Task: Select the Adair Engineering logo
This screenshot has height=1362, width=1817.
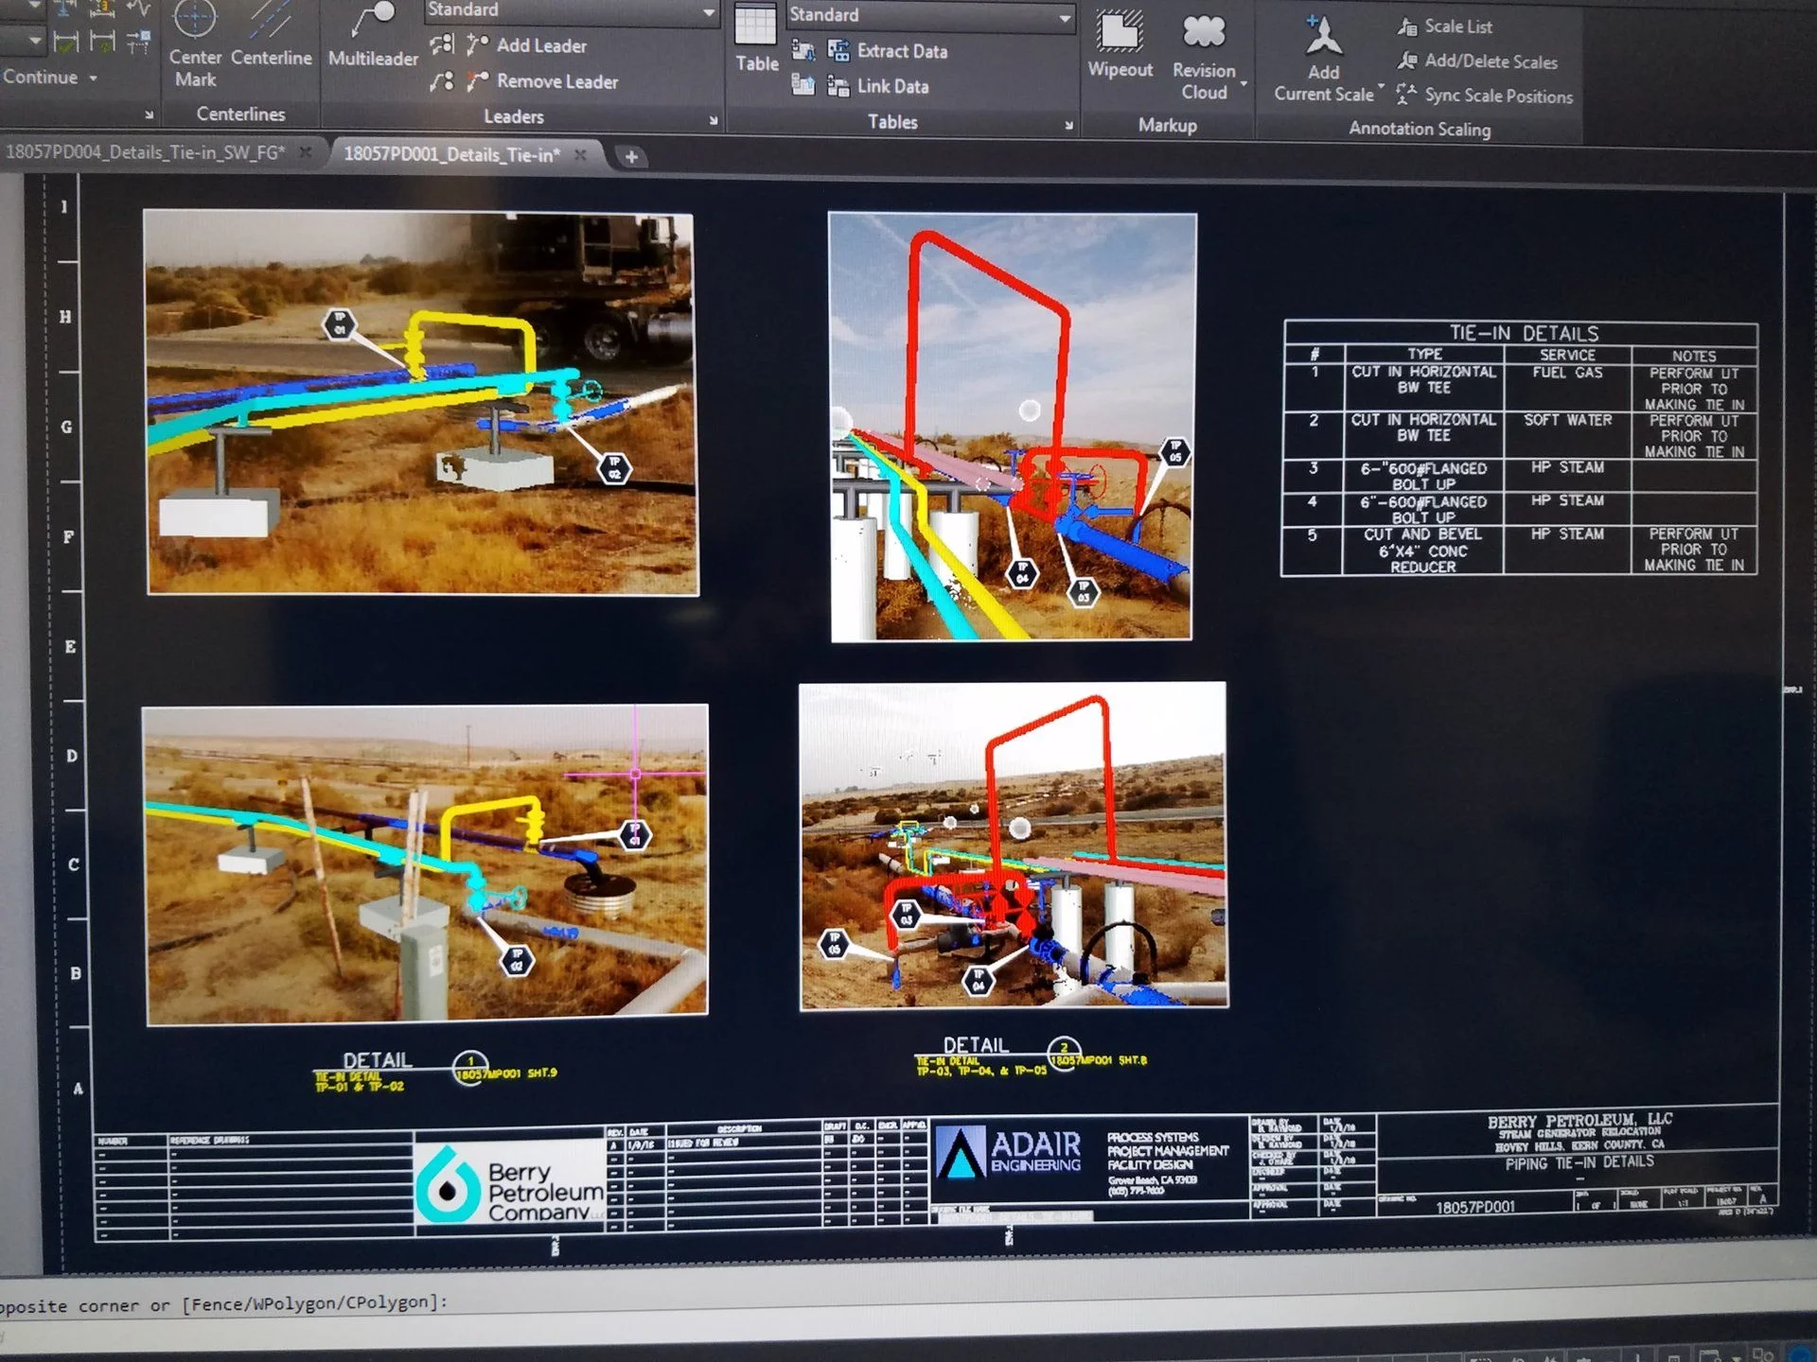Action: point(1008,1154)
